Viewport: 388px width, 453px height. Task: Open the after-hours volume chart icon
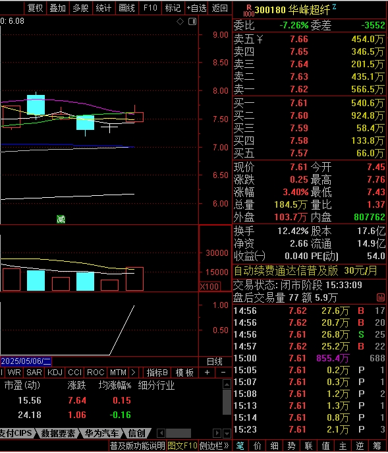(381, 297)
